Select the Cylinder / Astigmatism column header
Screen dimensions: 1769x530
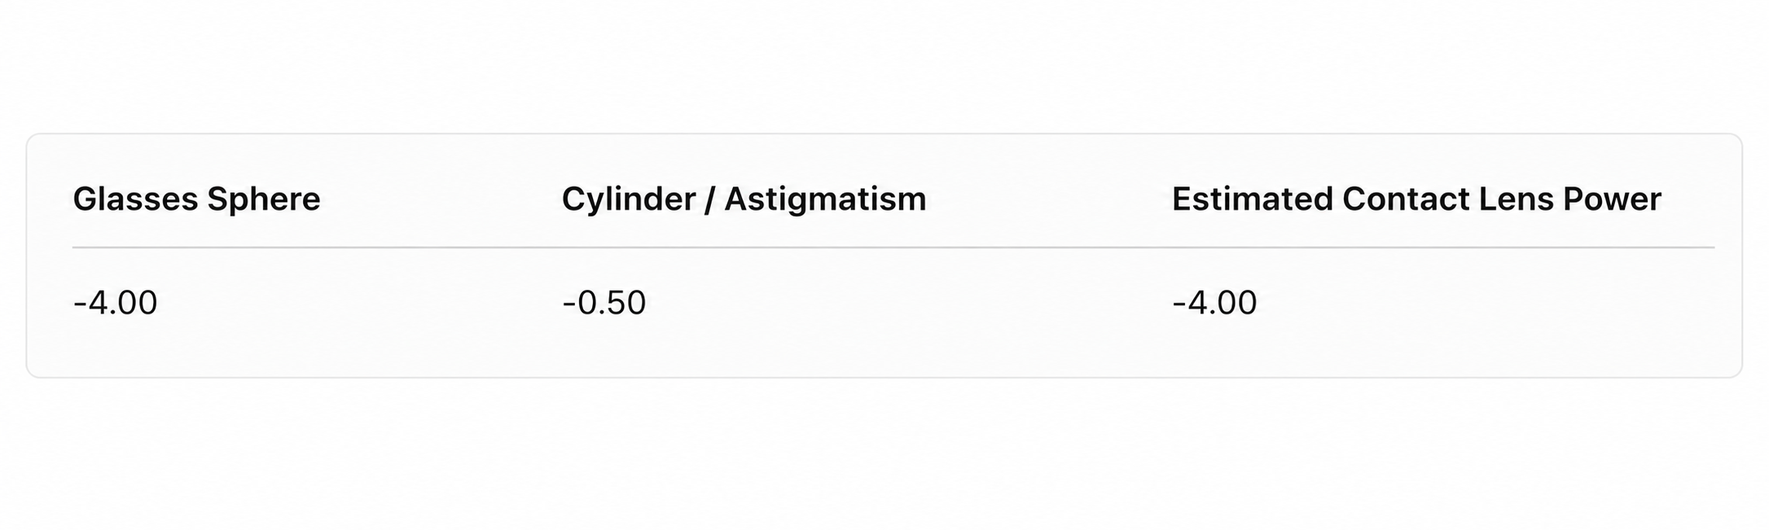point(744,199)
